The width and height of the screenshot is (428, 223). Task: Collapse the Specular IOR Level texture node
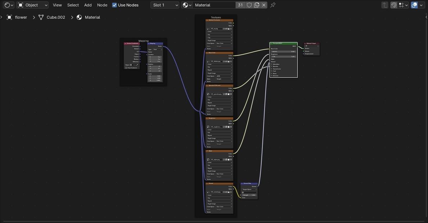click(207, 85)
